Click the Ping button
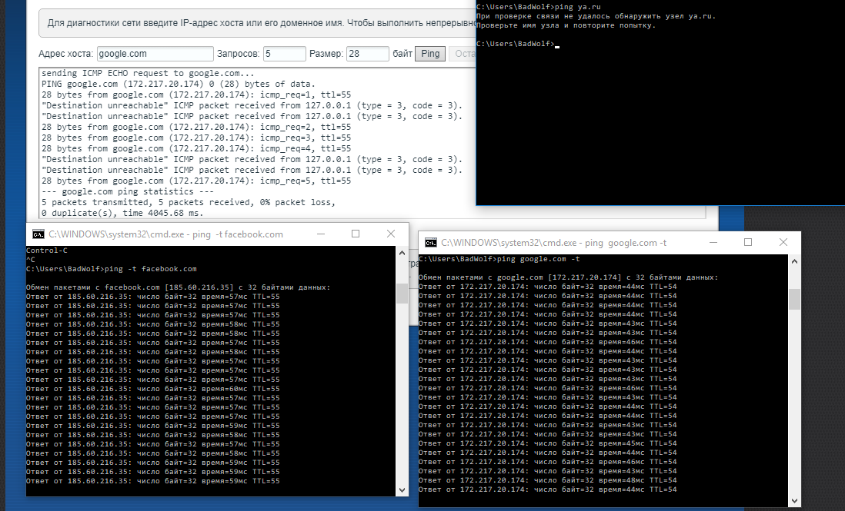This screenshot has width=845, height=511. pos(430,54)
